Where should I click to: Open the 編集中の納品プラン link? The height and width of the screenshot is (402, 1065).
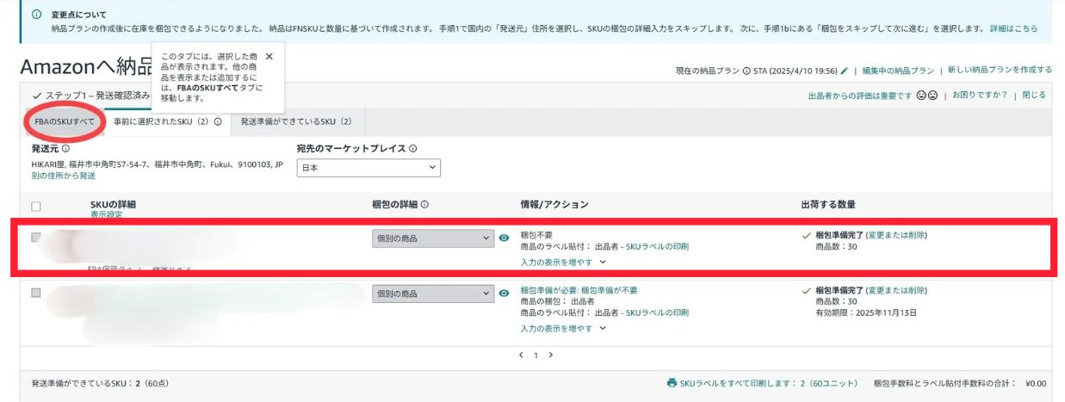tap(898, 71)
